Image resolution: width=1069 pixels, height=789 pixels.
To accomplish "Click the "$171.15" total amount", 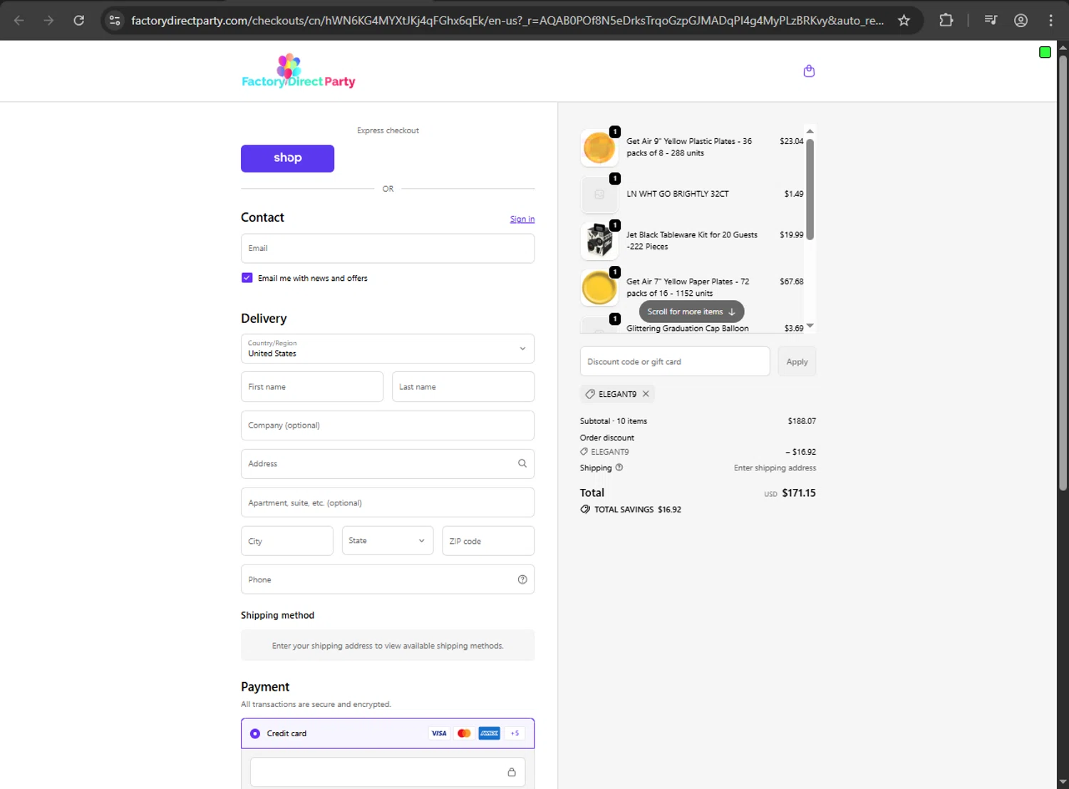I will coord(799,493).
